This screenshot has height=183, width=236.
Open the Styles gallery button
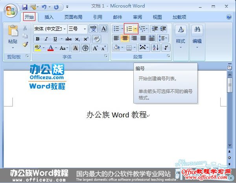tap(181, 37)
